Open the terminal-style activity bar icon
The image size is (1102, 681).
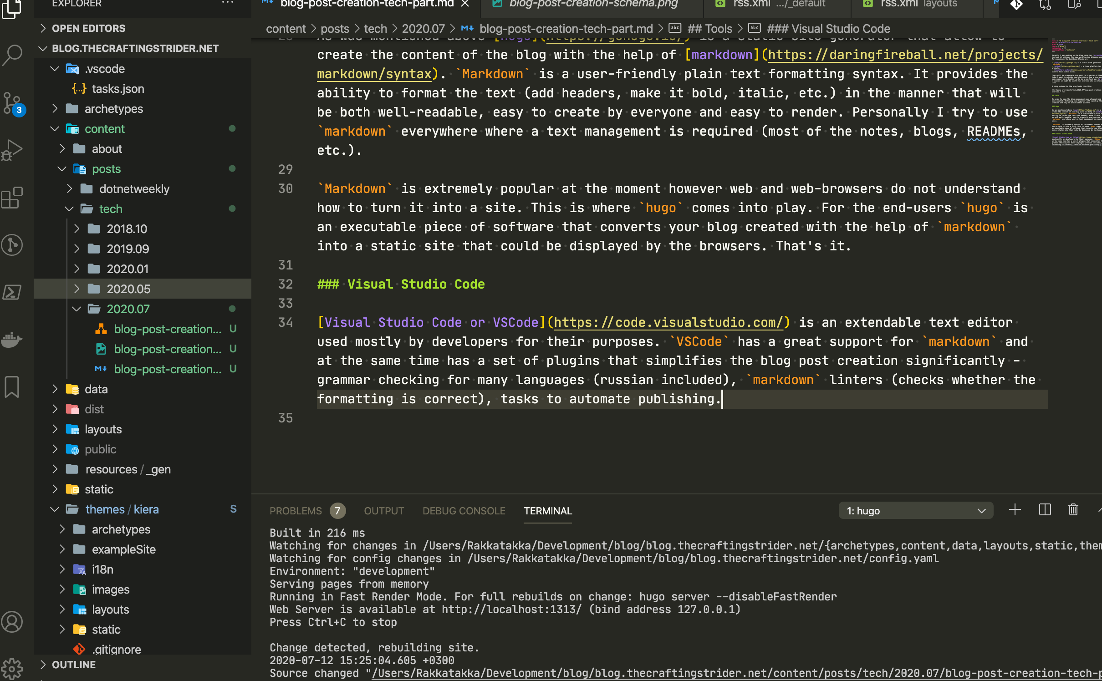pos(12,292)
